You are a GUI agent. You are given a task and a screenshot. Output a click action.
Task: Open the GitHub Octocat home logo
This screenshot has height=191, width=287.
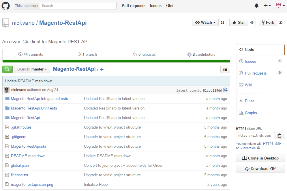tap(5, 6)
